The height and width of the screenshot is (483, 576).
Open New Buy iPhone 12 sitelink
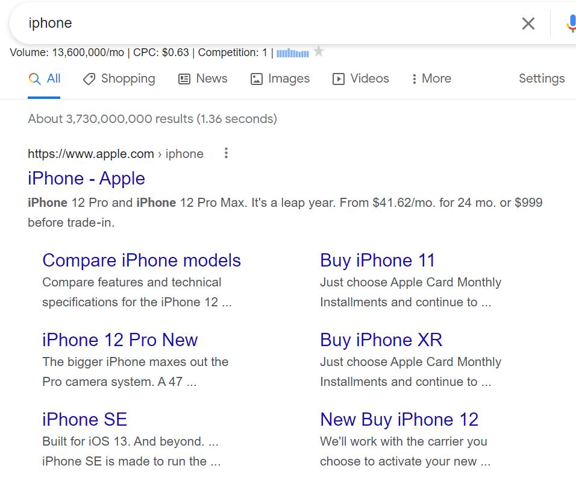tap(399, 420)
